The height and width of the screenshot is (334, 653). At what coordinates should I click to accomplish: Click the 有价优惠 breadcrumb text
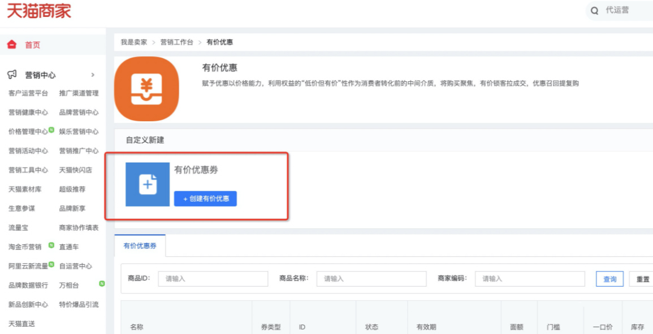[x=219, y=42]
